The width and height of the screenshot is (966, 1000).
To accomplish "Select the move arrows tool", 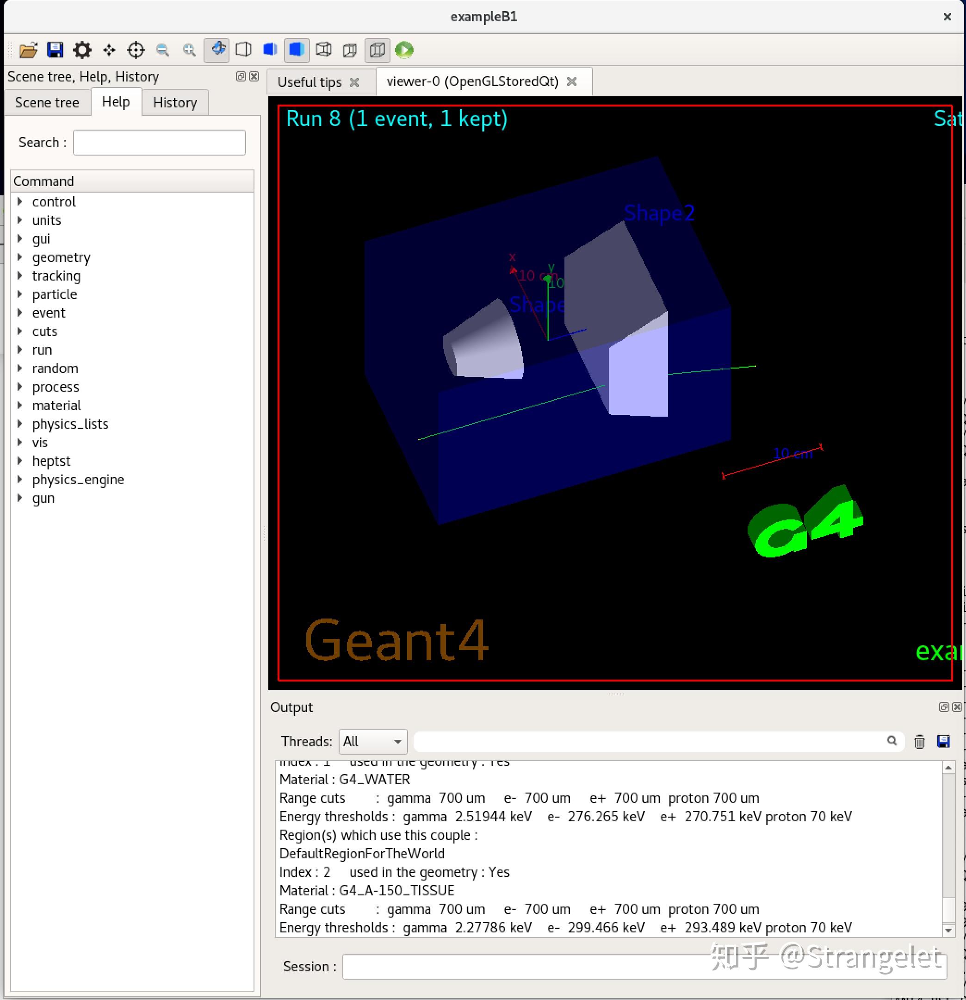I will pyautogui.click(x=109, y=50).
